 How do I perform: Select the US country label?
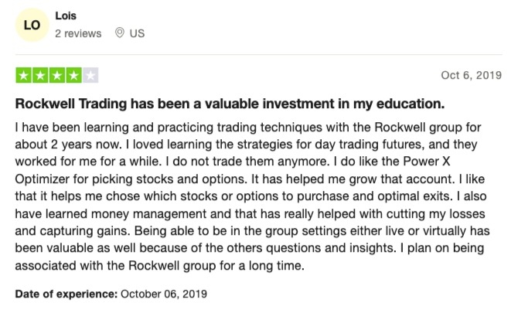pos(137,33)
